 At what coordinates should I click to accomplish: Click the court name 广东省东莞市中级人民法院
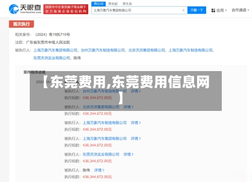tap(48, 42)
